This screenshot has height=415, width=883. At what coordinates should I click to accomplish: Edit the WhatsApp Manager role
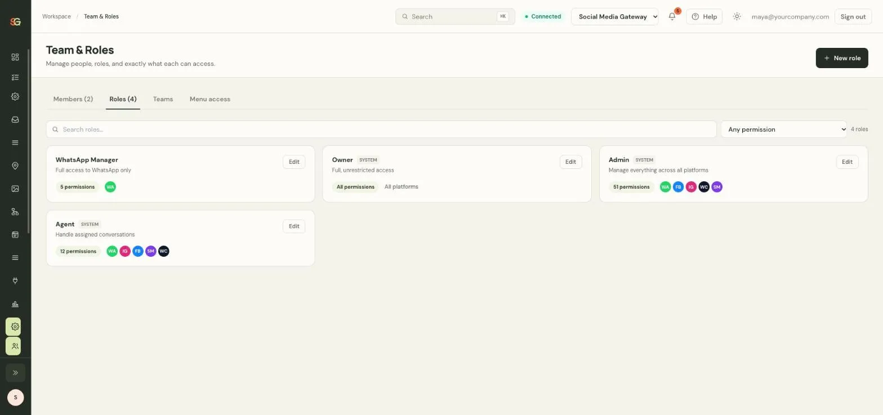[x=294, y=162]
